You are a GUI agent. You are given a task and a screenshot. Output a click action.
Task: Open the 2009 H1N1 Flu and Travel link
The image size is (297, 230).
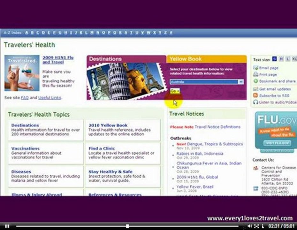(x=58, y=60)
